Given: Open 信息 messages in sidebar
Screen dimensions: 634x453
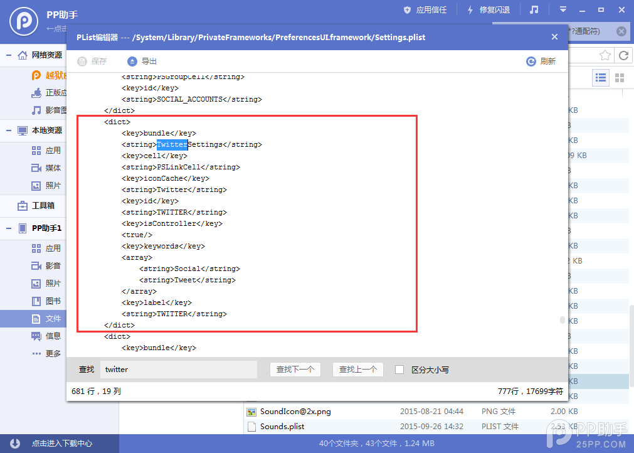Looking at the screenshot, I should click(x=46, y=336).
